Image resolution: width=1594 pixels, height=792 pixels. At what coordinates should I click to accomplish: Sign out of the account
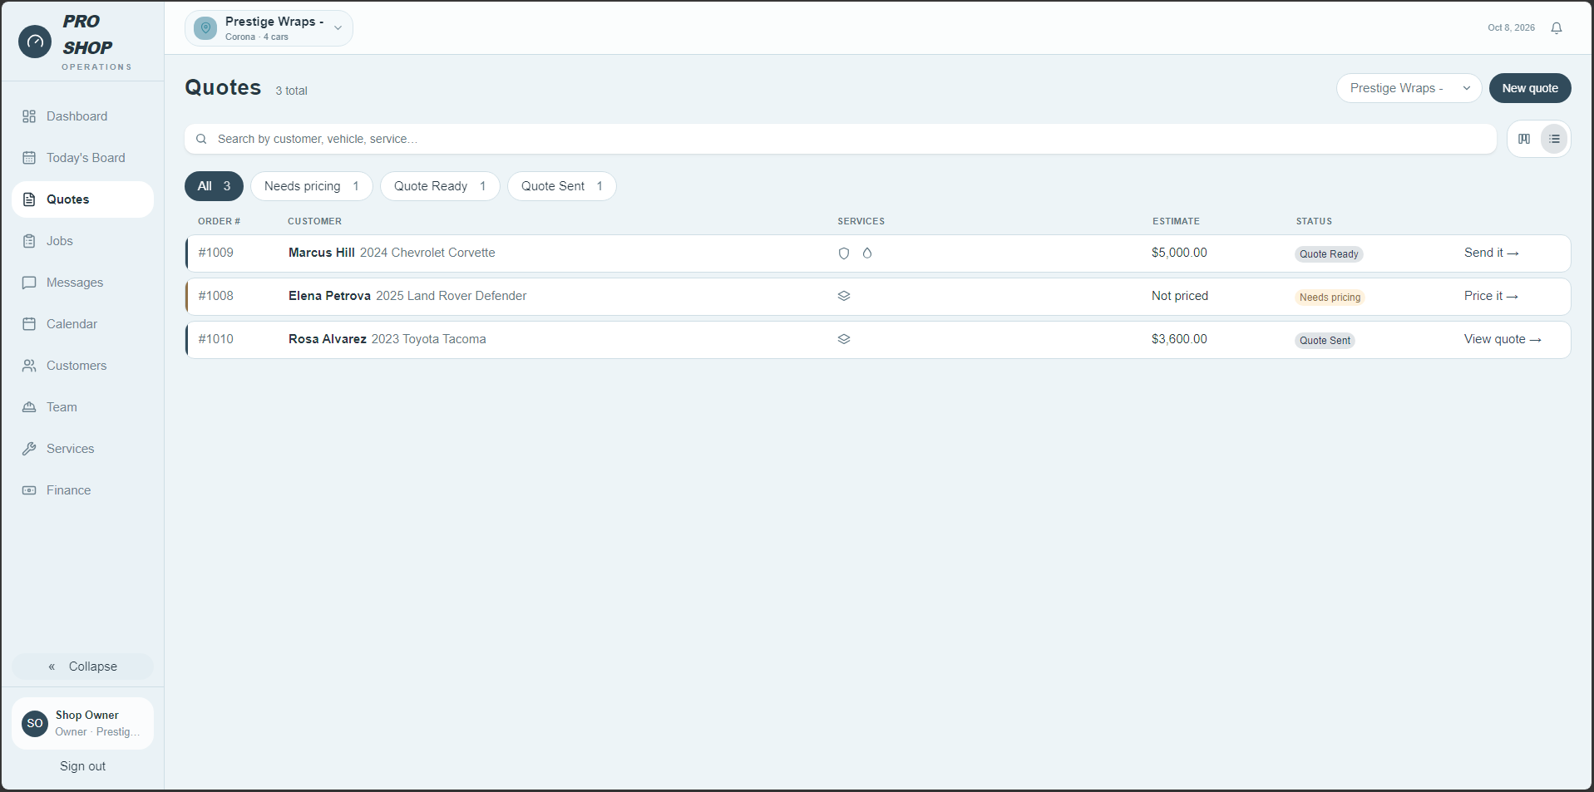click(82, 766)
